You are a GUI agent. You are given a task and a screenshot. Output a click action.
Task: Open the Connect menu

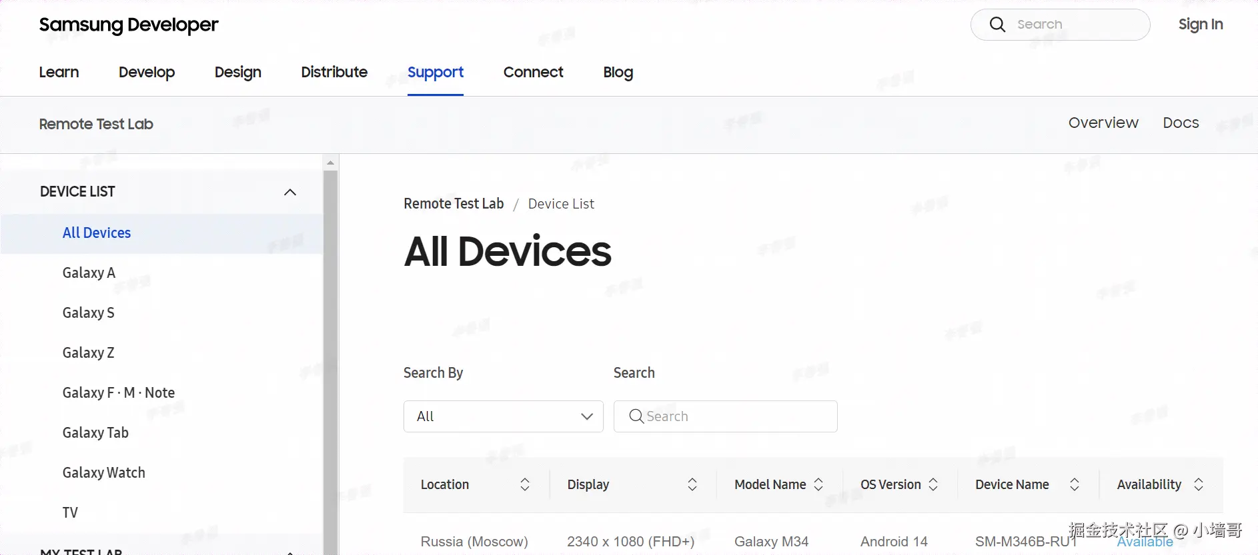coord(534,72)
